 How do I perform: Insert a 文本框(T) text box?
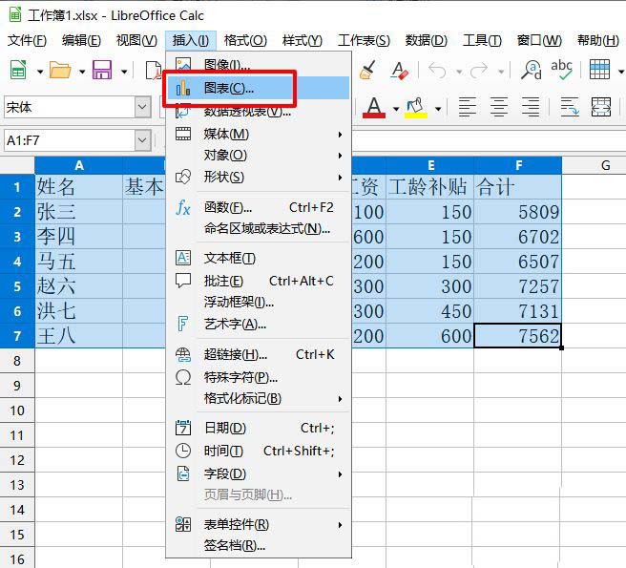pyautogui.click(x=259, y=258)
